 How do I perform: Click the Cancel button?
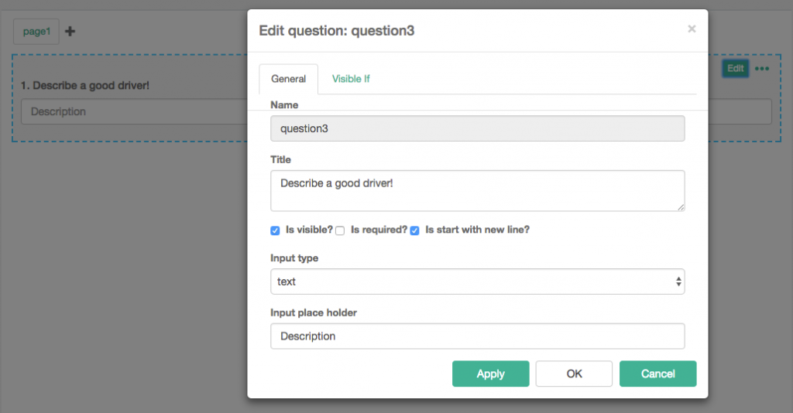[x=658, y=374]
